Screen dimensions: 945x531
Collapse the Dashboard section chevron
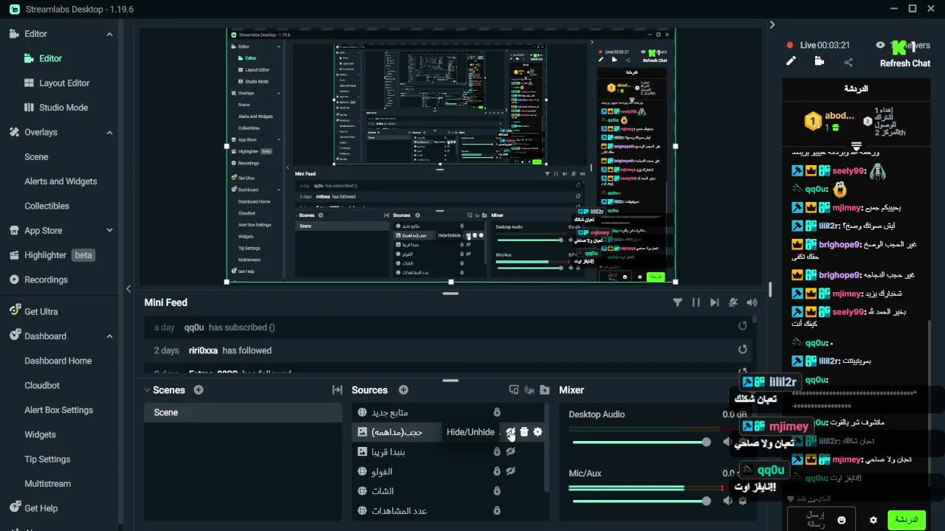coord(109,336)
